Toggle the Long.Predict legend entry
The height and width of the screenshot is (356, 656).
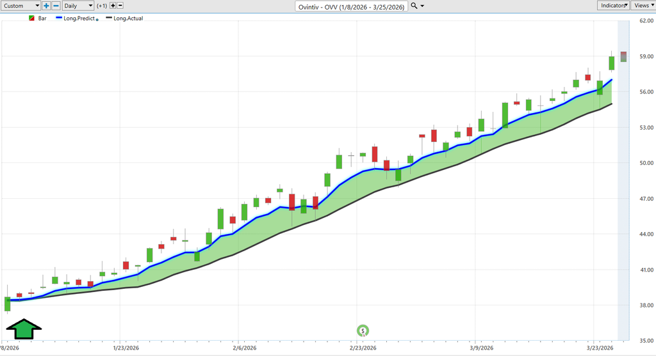coord(79,19)
